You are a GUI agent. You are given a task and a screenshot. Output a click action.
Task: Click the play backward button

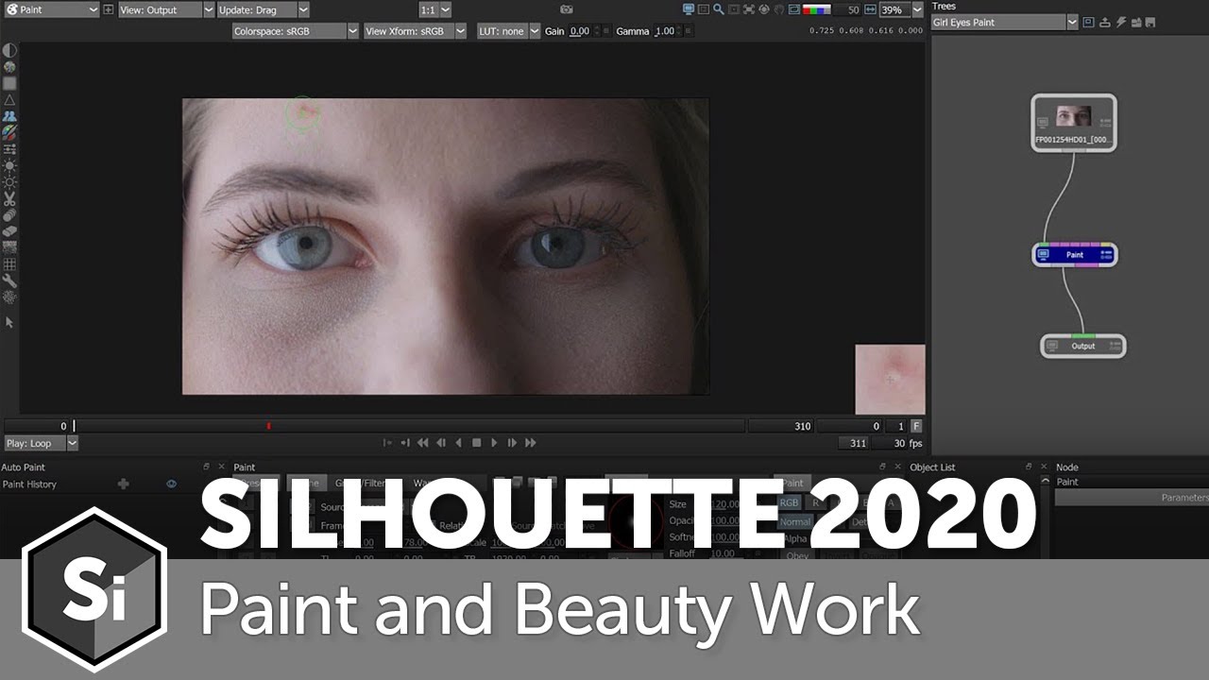(x=459, y=443)
